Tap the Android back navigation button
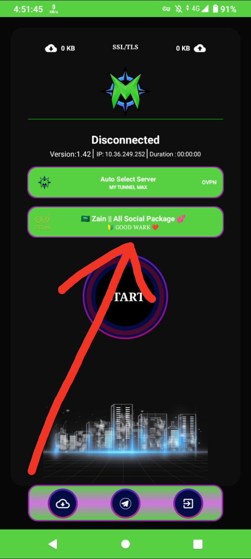This screenshot has height=559, width=251. (53, 544)
